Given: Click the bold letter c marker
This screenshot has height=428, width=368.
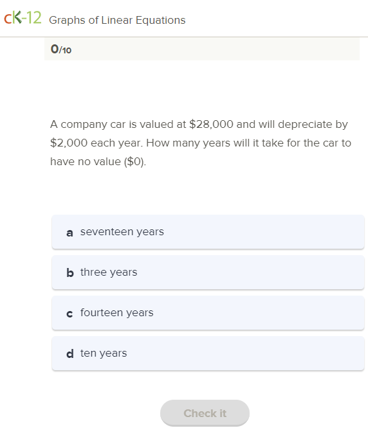Looking at the screenshot, I should coord(69,314).
